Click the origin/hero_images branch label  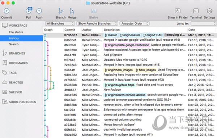(119, 70)
